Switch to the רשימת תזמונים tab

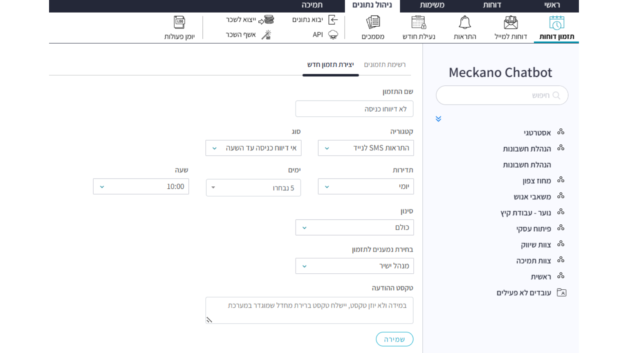(x=385, y=65)
